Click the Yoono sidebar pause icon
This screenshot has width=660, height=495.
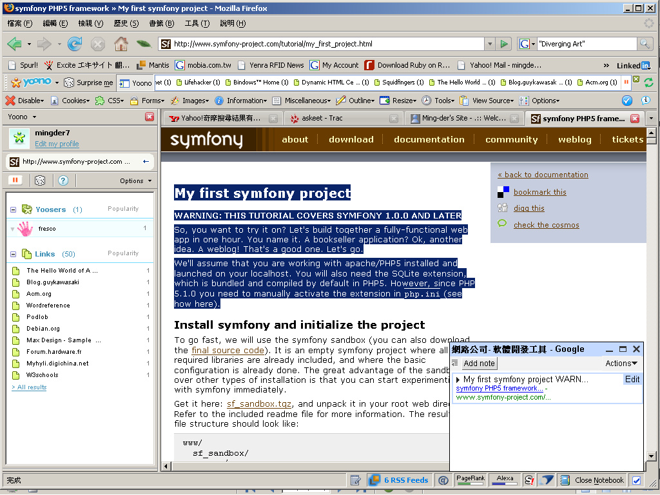[x=15, y=180]
